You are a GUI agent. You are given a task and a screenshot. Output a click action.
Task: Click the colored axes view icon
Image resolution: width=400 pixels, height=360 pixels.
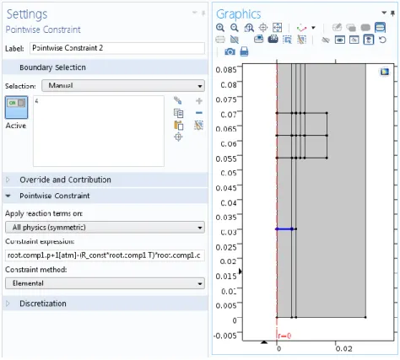301,28
